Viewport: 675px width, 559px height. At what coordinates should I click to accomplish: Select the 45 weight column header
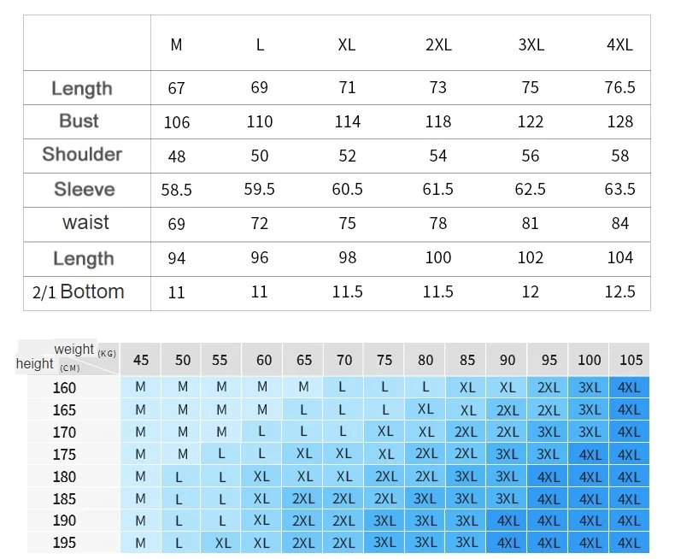(x=140, y=360)
